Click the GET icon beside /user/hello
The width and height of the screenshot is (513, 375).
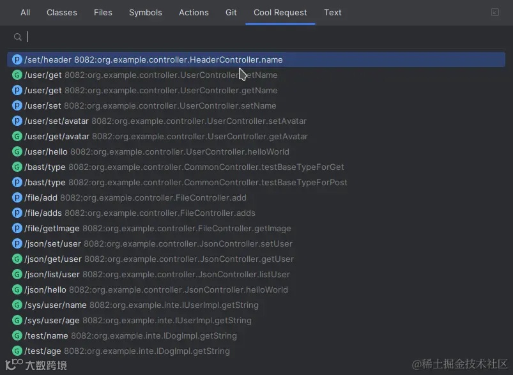[x=17, y=152]
